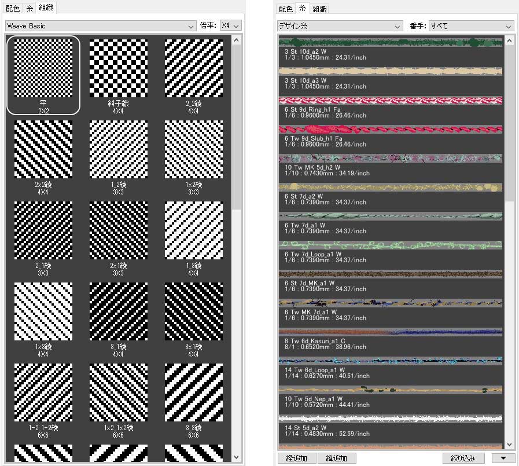The width and height of the screenshot is (519, 466).
Task: Pick the 3_1綾 4X4 twill pattern
Action: click(x=119, y=319)
